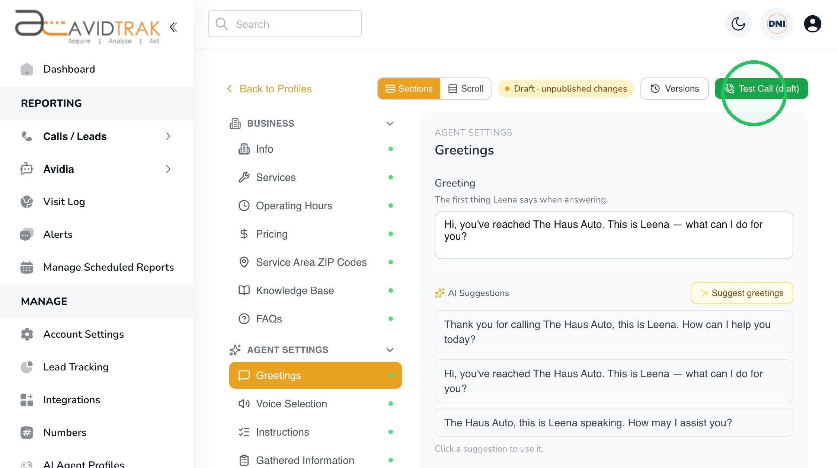Click the Lead Tracking pie icon
Screen dimensions: 838x468
click(x=26, y=367)
